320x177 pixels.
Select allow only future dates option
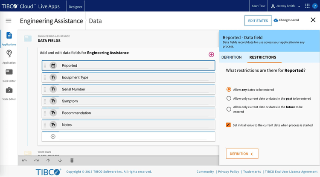[x=229, y=109]
